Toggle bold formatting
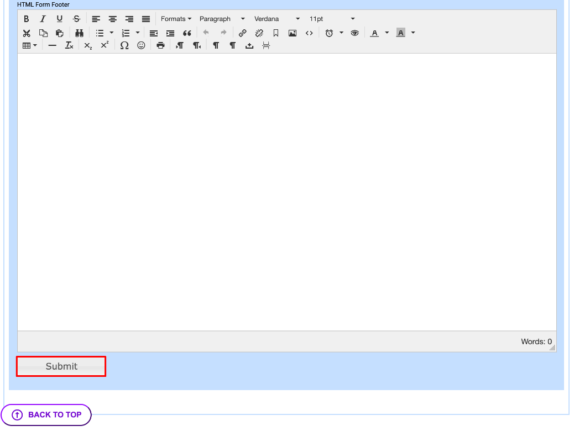Viewport: 574px width, 431px height. [x=26, y=19]
